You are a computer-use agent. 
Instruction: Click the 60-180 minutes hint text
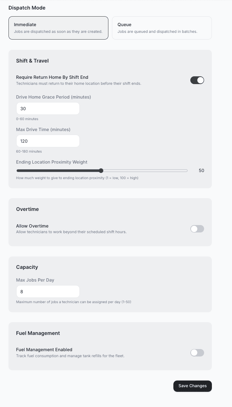click(30, 151)
